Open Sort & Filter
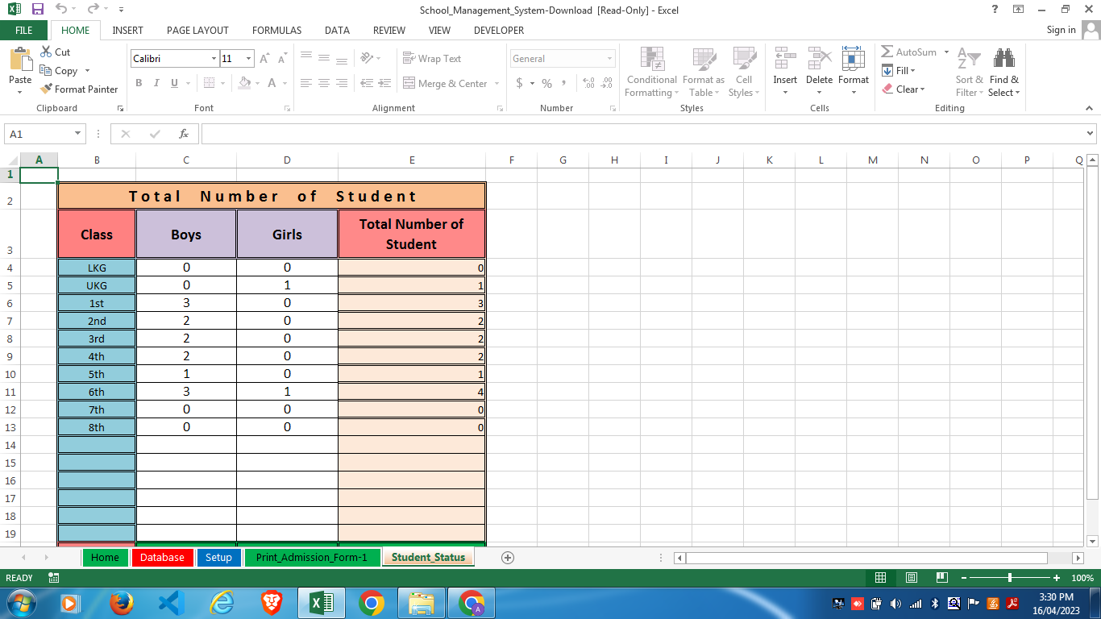This screenshot has height=619, width=1101. pyautogui.click(x=969, y=72)
